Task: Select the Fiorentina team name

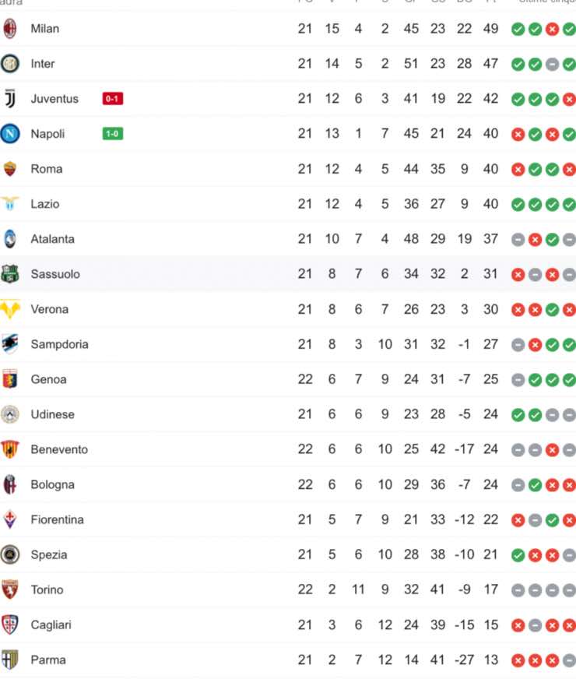Action: (x=57, y=519)
